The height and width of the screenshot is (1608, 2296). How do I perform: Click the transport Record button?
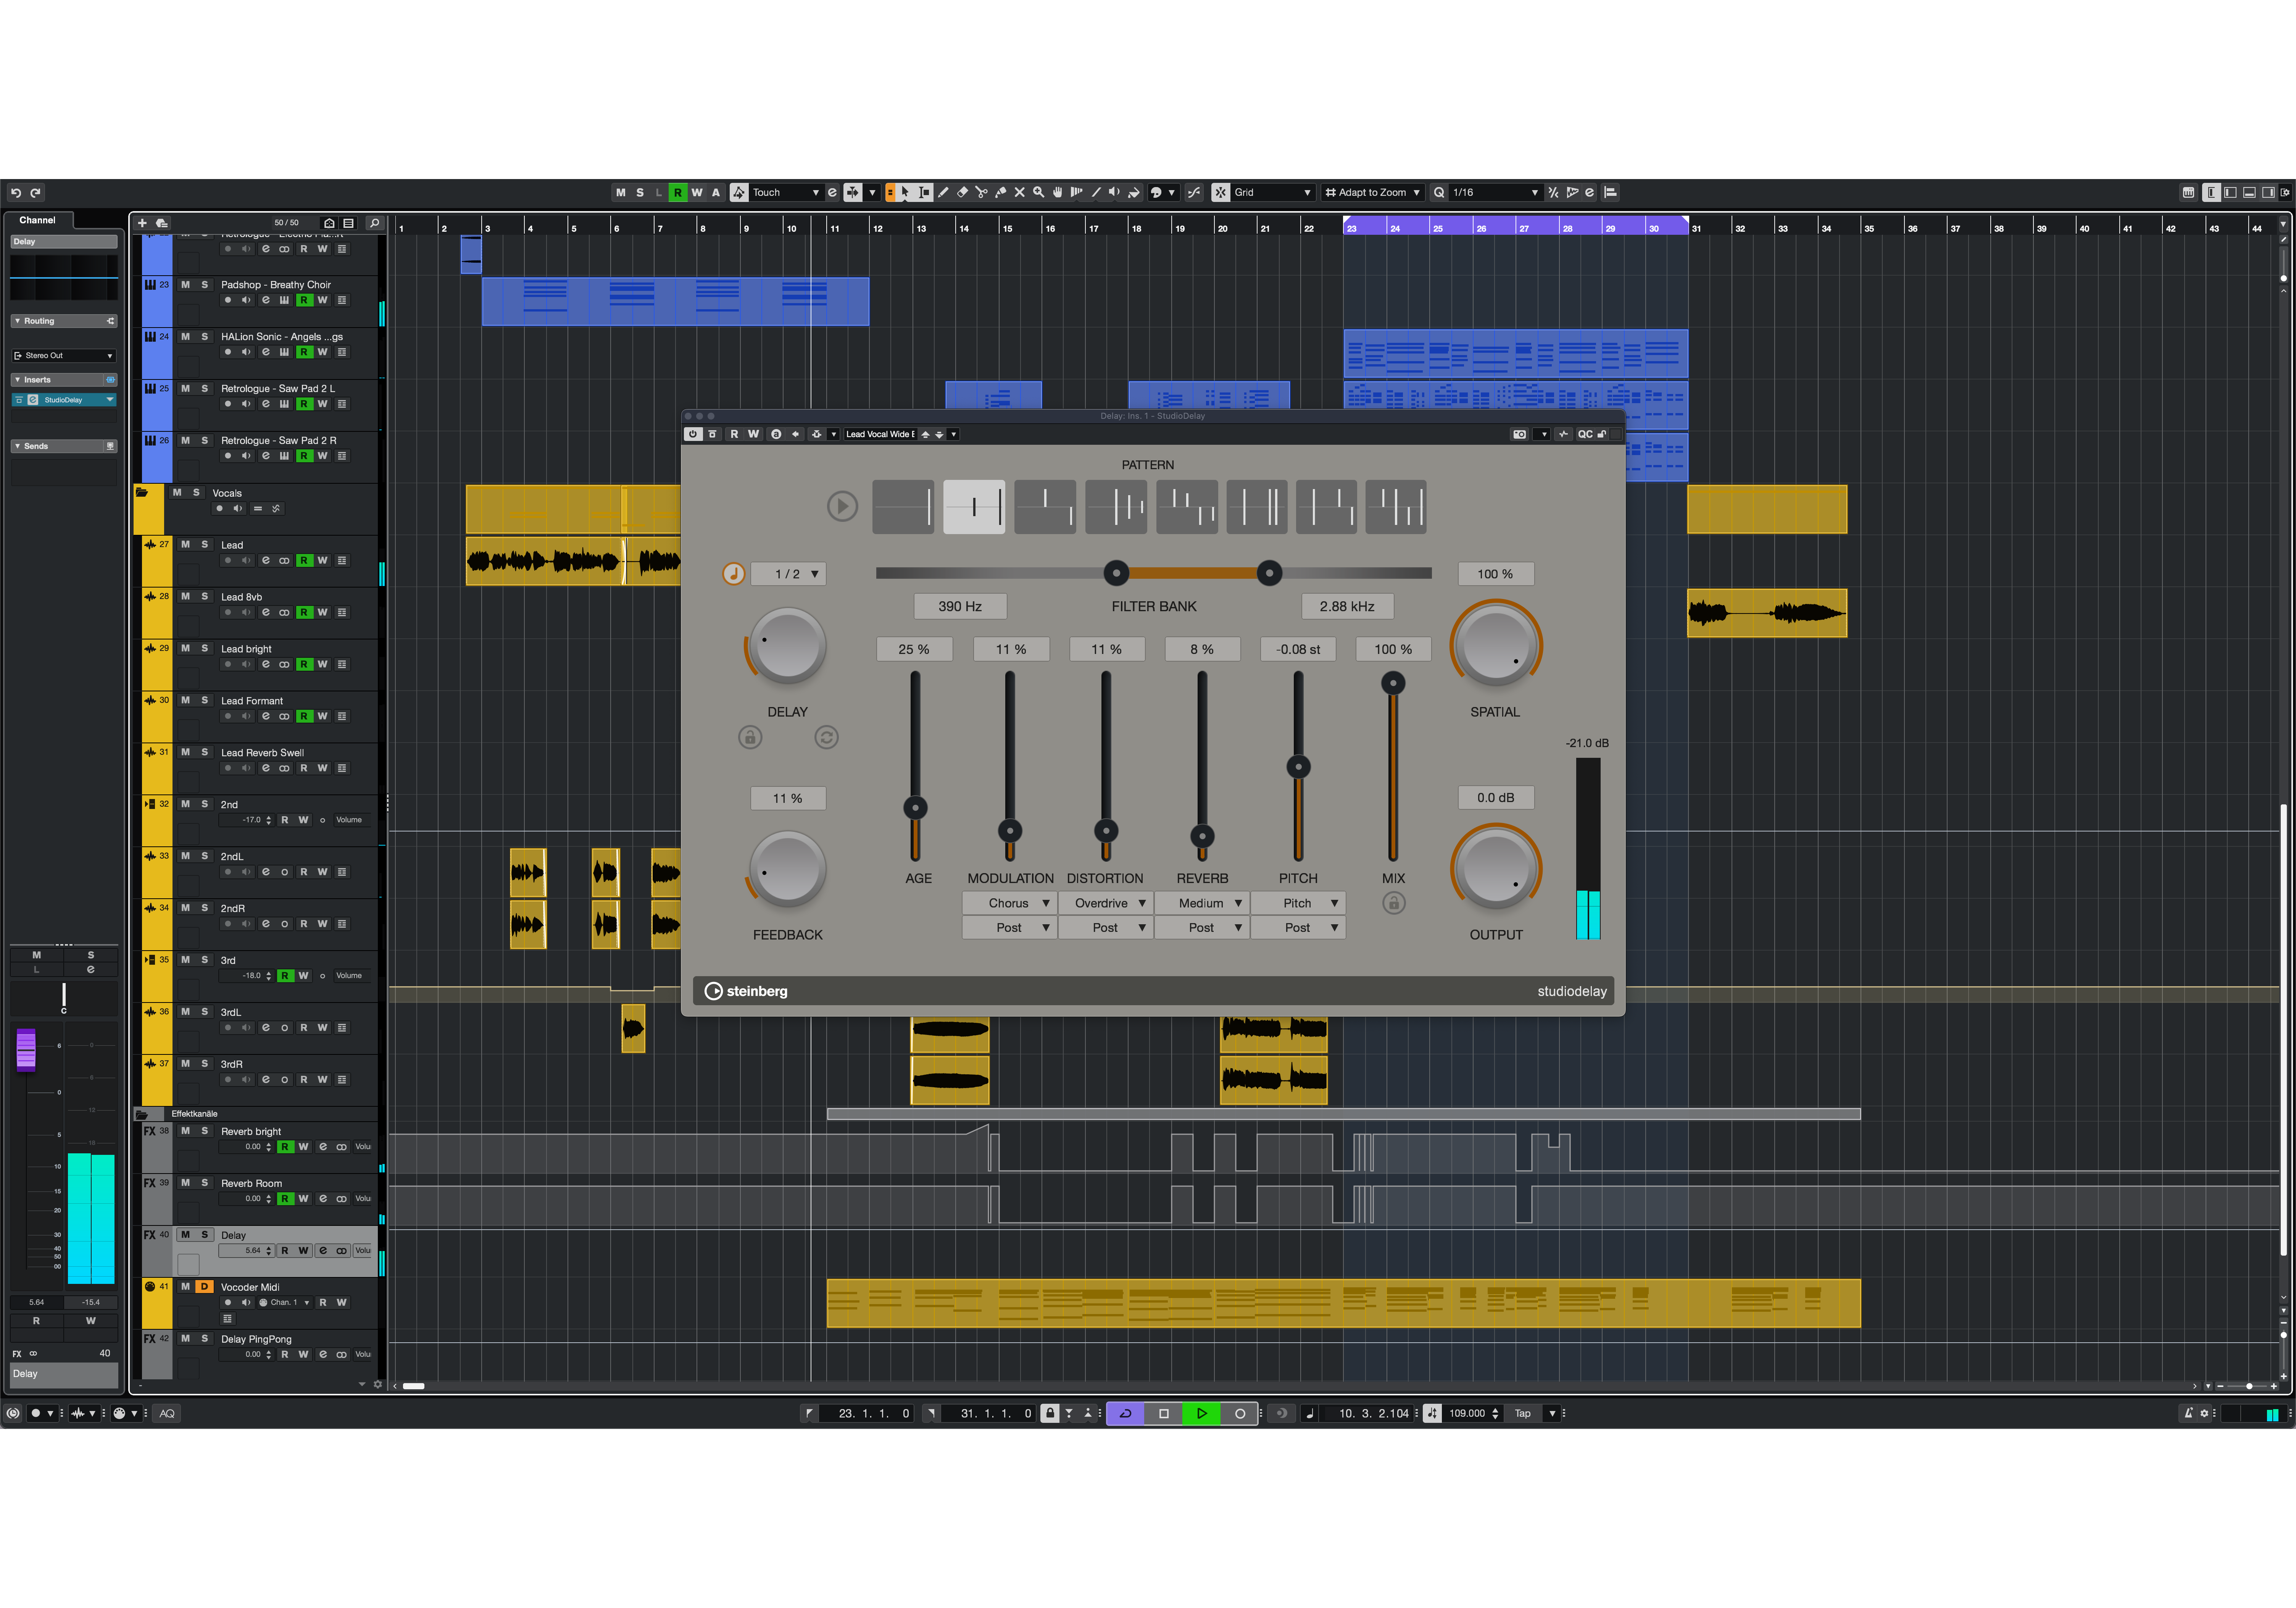click(x=1240, y=1413)
